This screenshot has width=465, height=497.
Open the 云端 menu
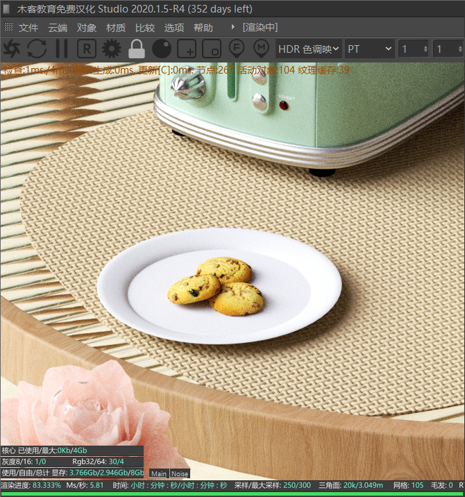coord(58,28)
